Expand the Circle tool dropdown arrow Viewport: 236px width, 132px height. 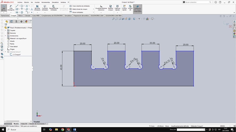point(24,6)
